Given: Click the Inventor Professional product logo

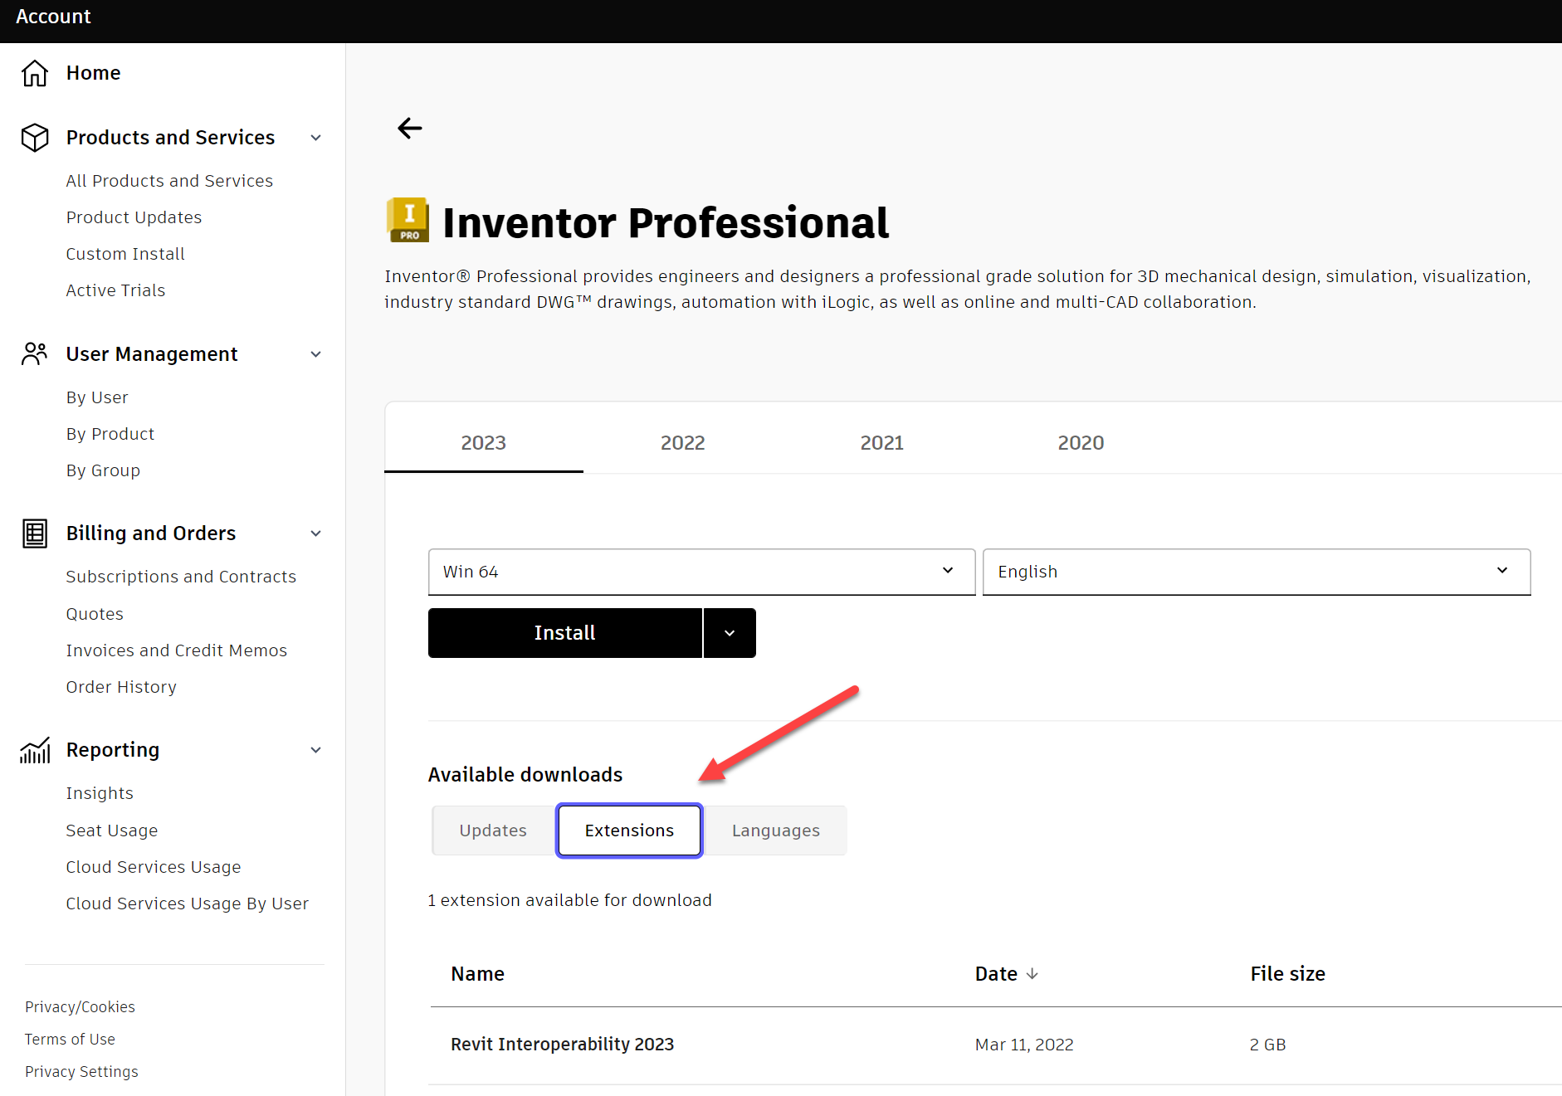Looking at the screenshot, I should 408,221.
